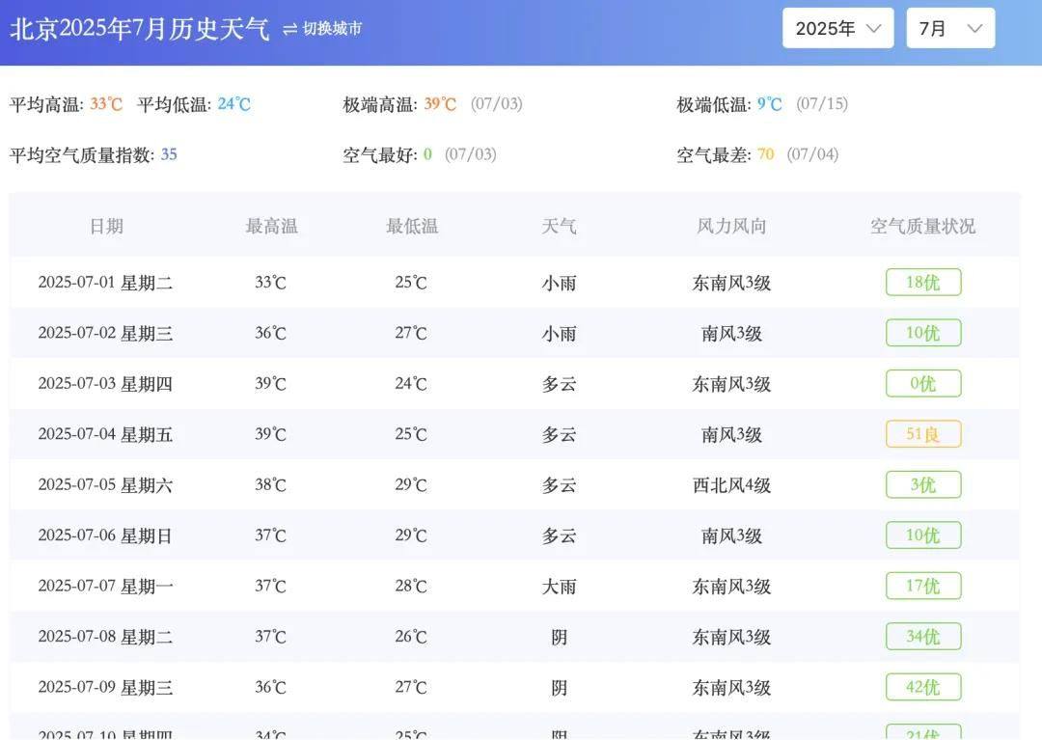
Task: Click the 大雨 weather entry for July 7
Action: pyautogui.click(x=559, y=586)
